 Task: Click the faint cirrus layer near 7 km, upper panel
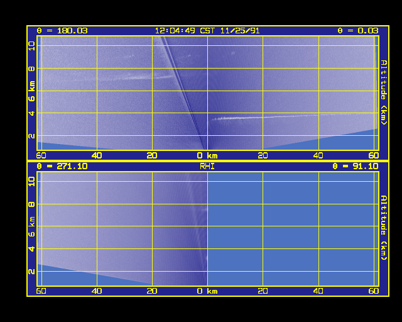[138, 77]
